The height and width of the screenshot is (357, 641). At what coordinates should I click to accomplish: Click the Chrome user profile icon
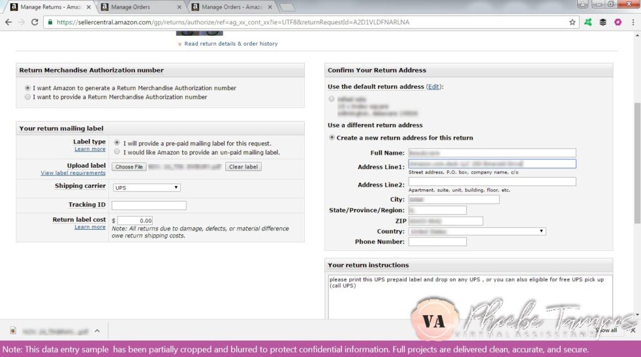[583, 4]
